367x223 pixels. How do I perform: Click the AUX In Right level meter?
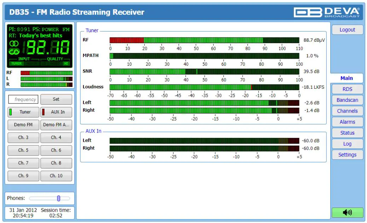[204, 148]
